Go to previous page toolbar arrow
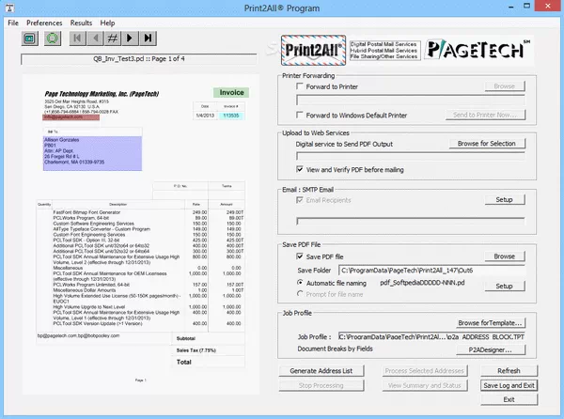564x419 pixels. point(95,39)
